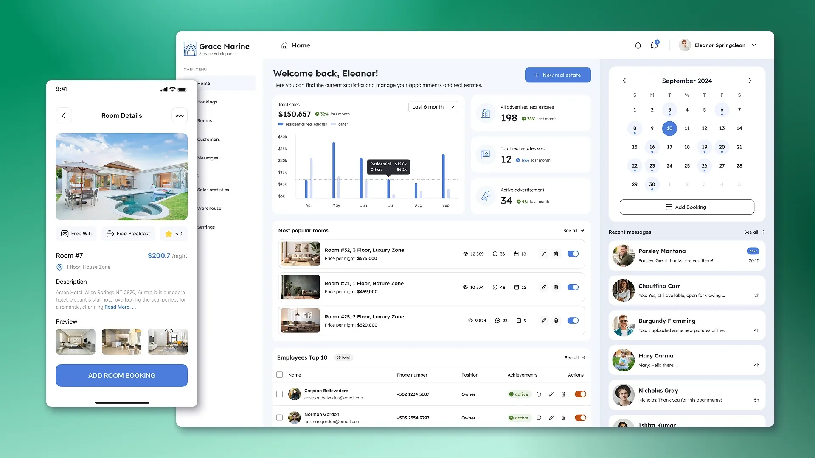Open Sales statistics in the main menu
Viewport: 815px width, 458px height.
click(x=213, y=190)
